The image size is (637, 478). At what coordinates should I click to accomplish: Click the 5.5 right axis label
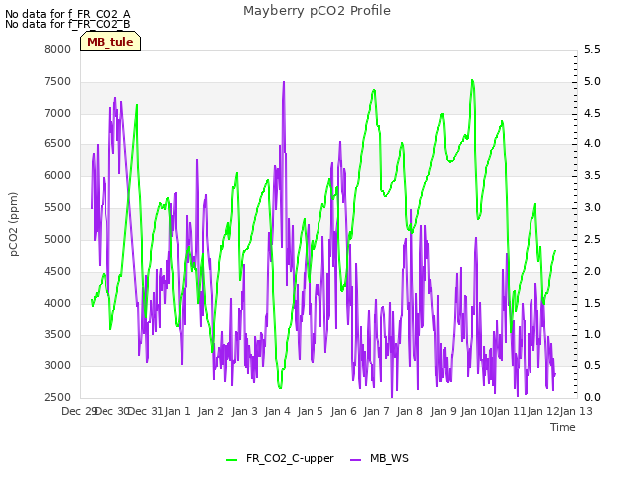tap(592, 49)
